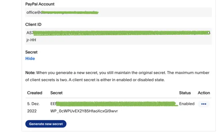The width and height of the screenshot is (221, 133).
Task: Click the Action column header
Action: pos(204,93)
